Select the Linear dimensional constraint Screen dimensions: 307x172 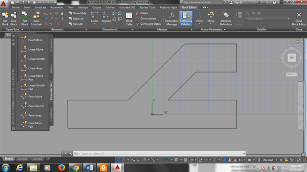pos(94,18)
